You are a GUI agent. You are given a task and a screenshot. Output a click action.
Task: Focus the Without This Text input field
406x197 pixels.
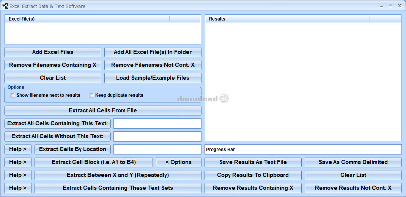click(157, 136)
